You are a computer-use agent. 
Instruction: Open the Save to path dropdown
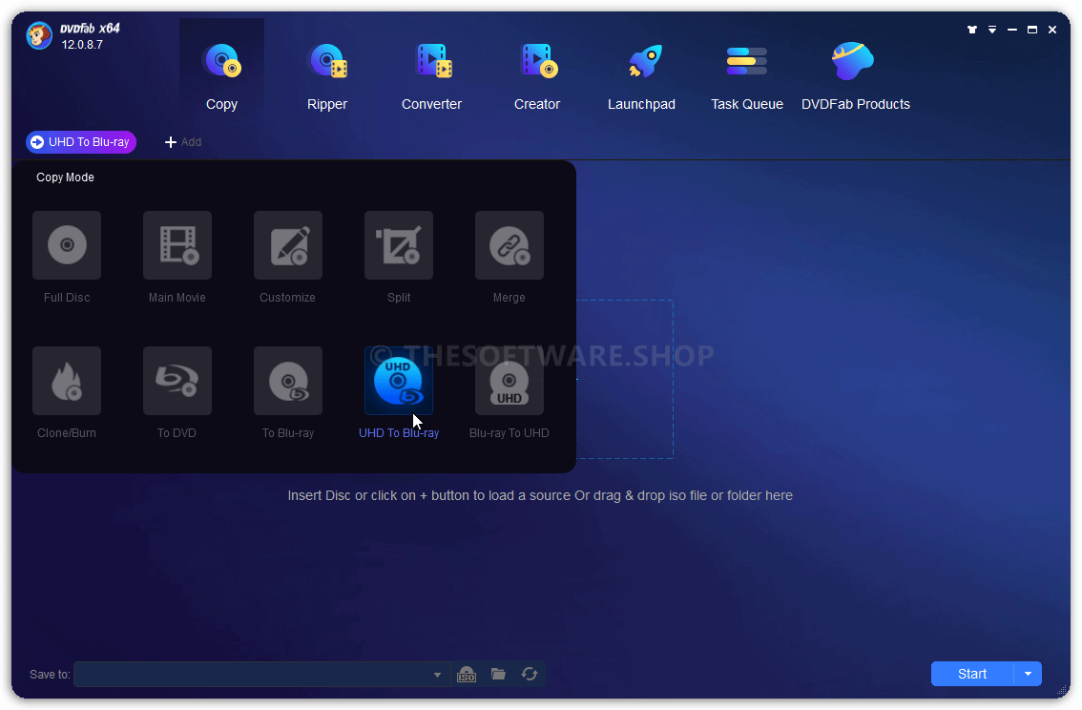[x=437, y=675]
